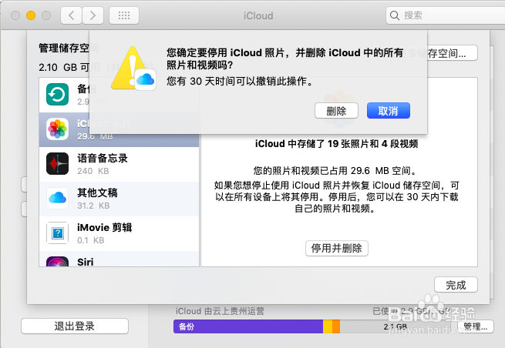Image resolution: width=505 pixels, height=348 pixels.
Task: Click the yellow minimize window button
Action: pyautogui.click(x=31, y=15)
